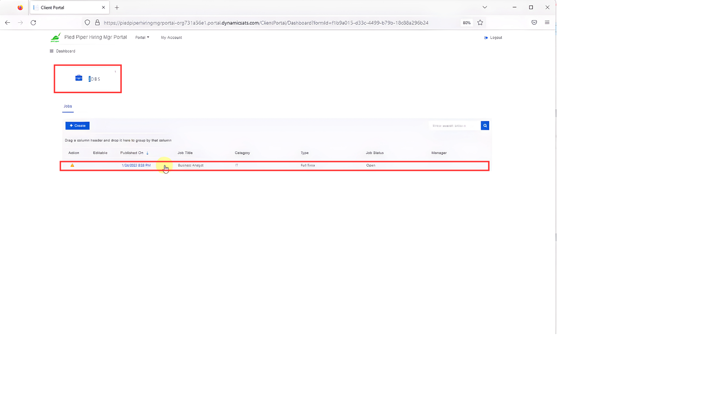The width and height of the screenshot is (704, 396).
Task: View site security padlock info
Action: (98, 22)
